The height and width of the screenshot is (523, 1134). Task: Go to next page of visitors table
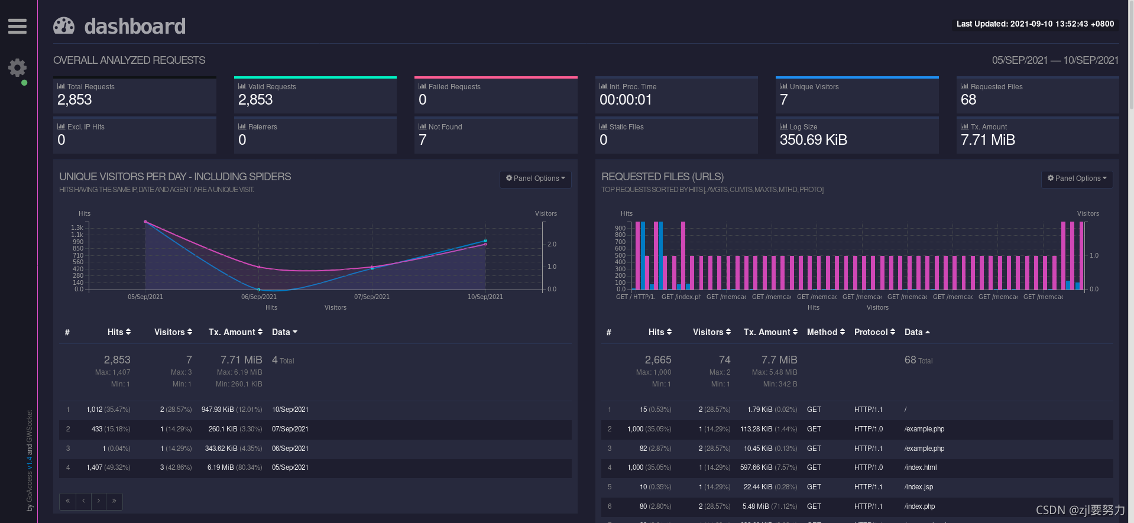(99, 501)
